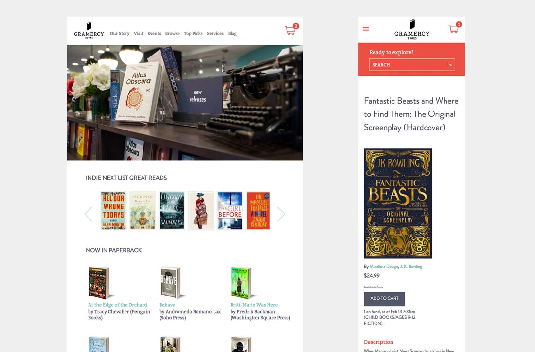The image size is (535, 352).
Task: Open the Our Story menu item
Action: 120,34
